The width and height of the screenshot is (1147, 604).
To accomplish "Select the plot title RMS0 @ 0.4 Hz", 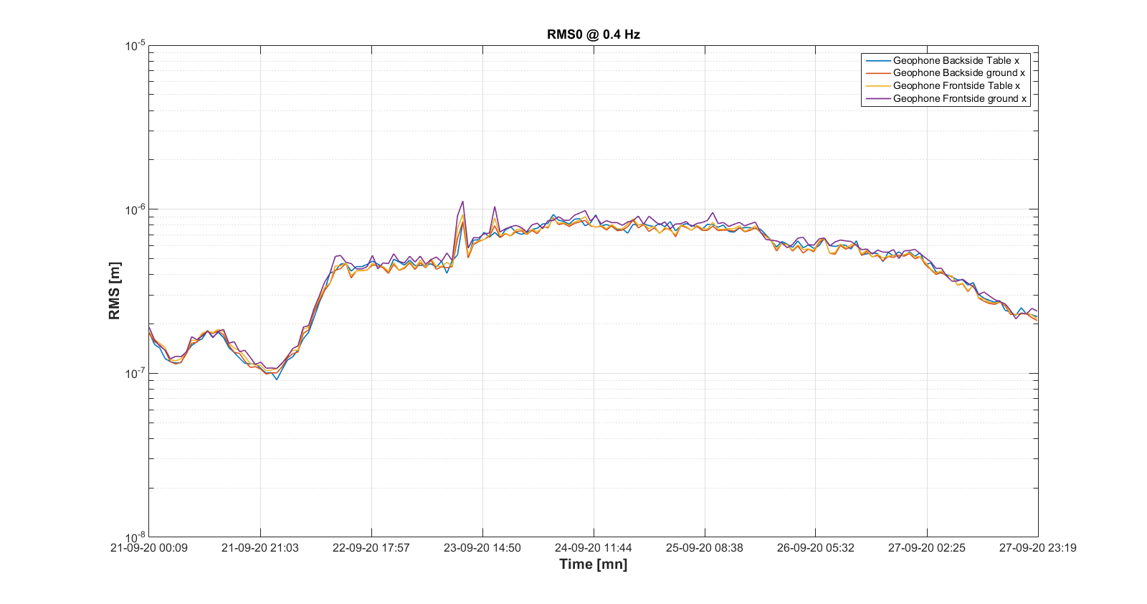I will [x=593, y=34].
